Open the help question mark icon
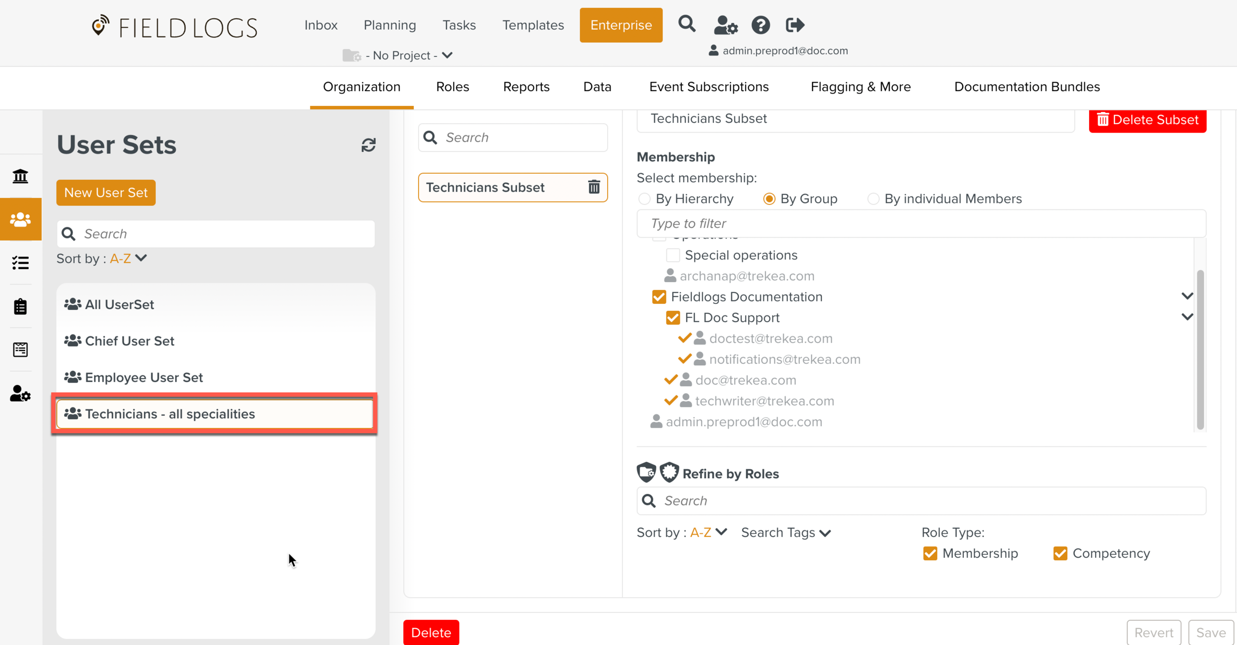Screen dimensions: 1237x645 (x=761, y=25)
